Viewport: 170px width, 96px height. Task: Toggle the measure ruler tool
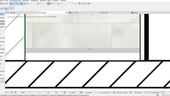[x=22, y=3]
